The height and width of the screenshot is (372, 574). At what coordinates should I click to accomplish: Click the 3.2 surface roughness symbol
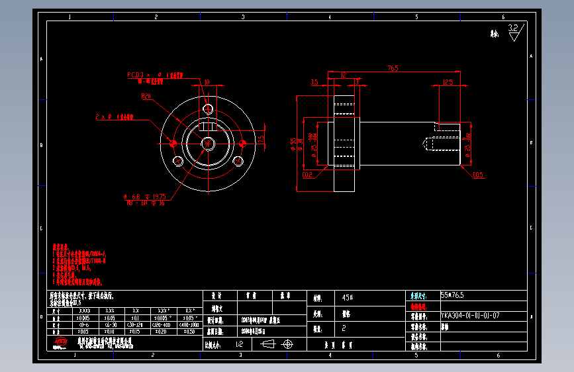click(516, 32)
